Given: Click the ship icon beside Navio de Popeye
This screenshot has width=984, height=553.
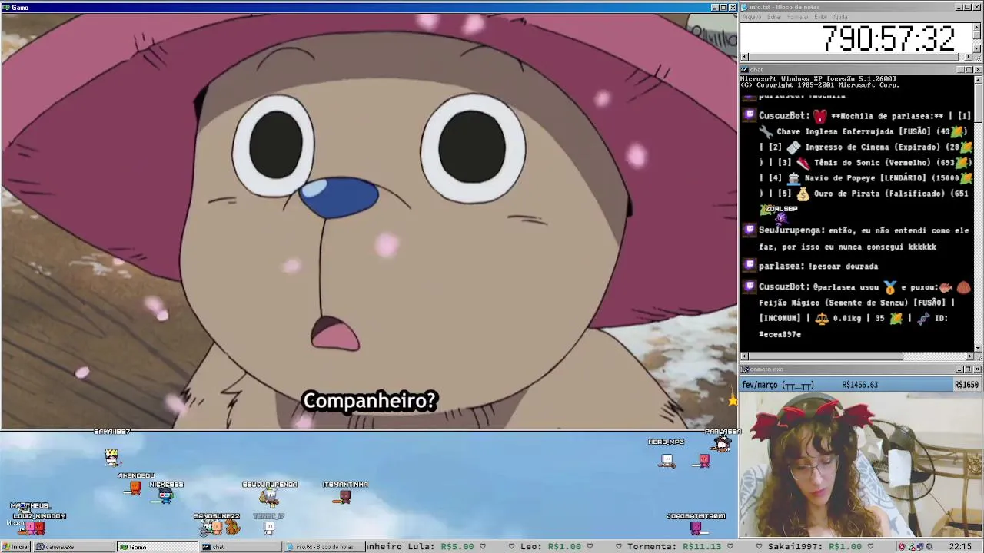Looking at the screenshot, I should click(794, 178).
